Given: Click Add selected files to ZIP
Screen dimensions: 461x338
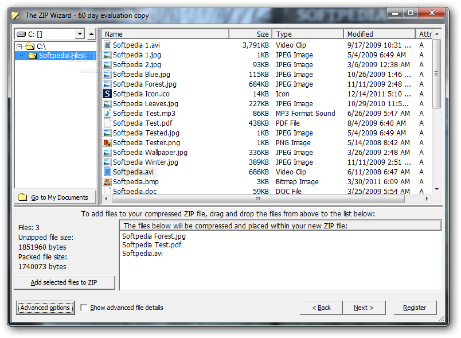Looking at the screenshot, I should pyautogui.click(x=64, y=282).
